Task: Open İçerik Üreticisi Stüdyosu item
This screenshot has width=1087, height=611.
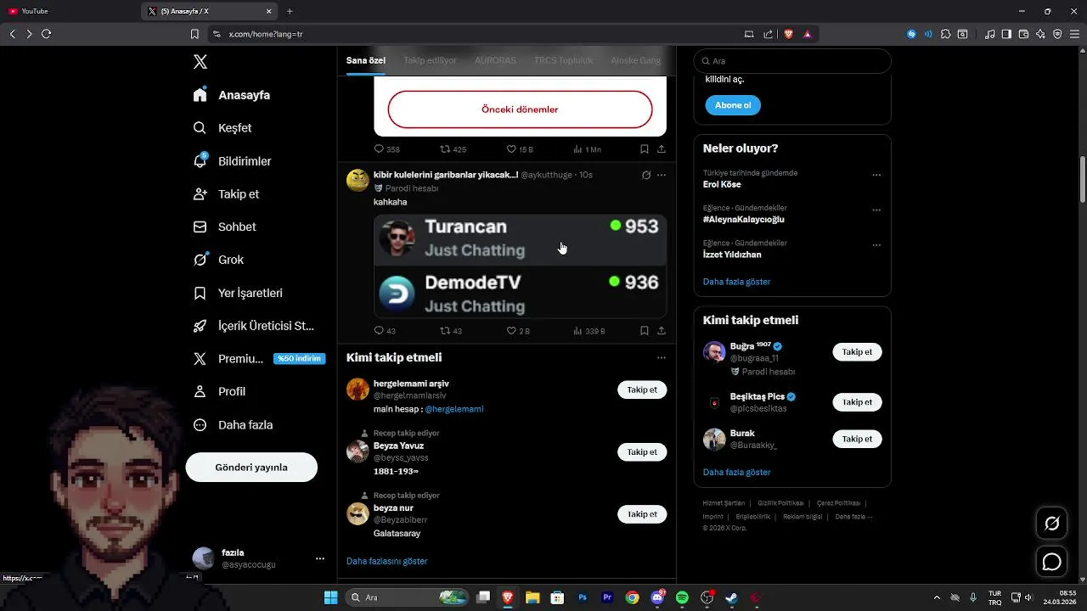Action: [x=253, y=326]
